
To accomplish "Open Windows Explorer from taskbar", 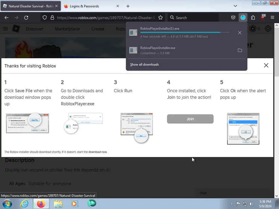I will (58, 204).
